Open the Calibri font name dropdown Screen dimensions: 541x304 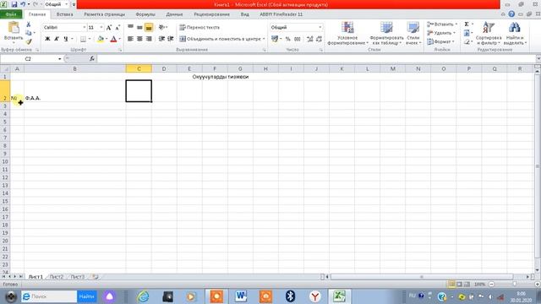[x=85, y=27]
